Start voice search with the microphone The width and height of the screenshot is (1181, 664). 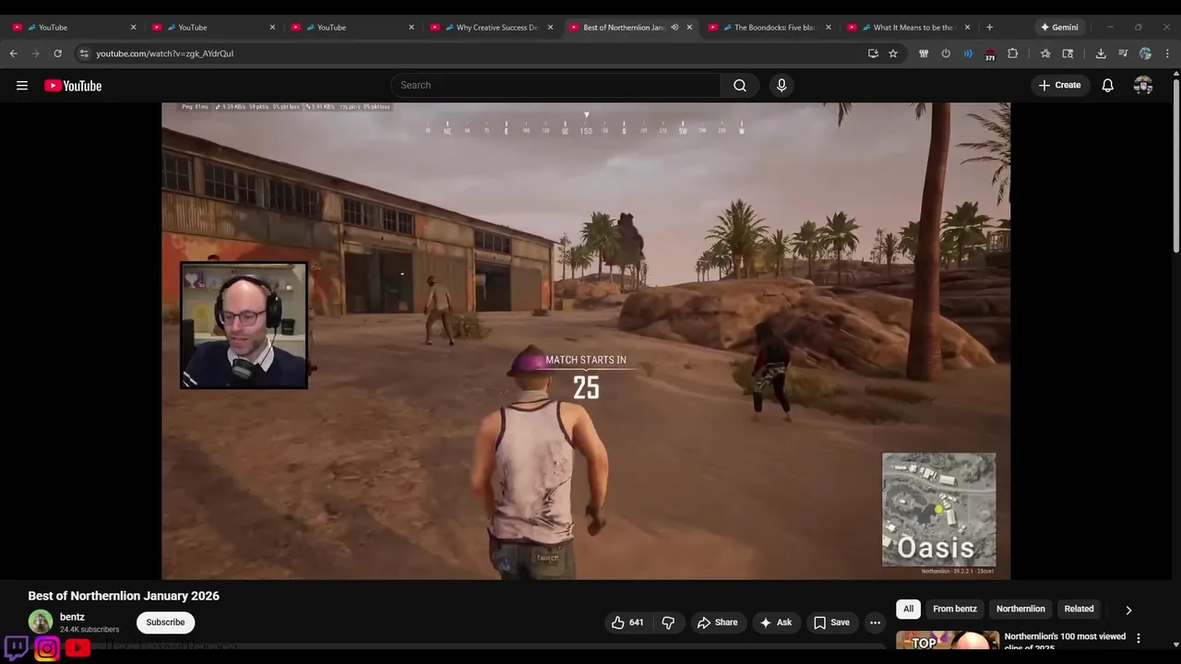(781, 85)
